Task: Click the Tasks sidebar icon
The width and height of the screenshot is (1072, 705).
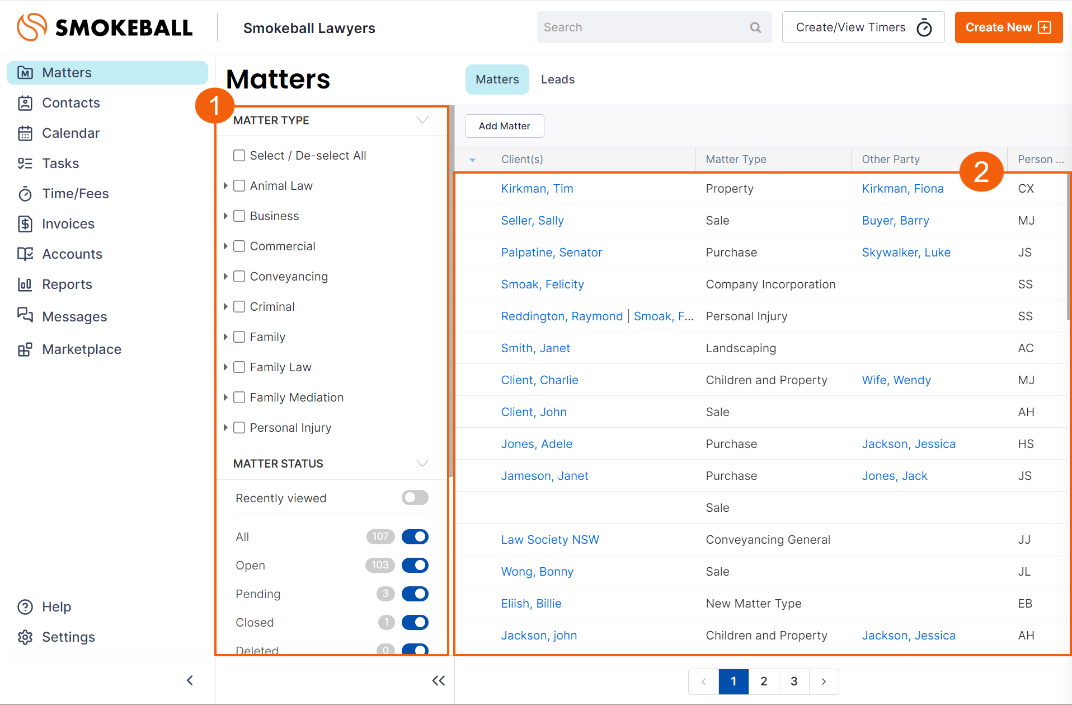Action: tap(25, 164)
